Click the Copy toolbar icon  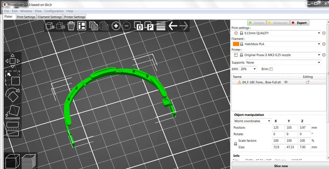pos(93,26)
